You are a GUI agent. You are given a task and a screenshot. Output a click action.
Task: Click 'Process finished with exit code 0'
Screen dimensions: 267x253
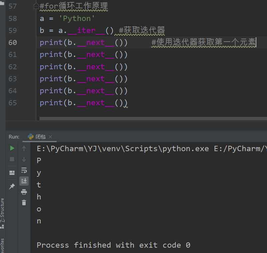[x=114, y=245]
